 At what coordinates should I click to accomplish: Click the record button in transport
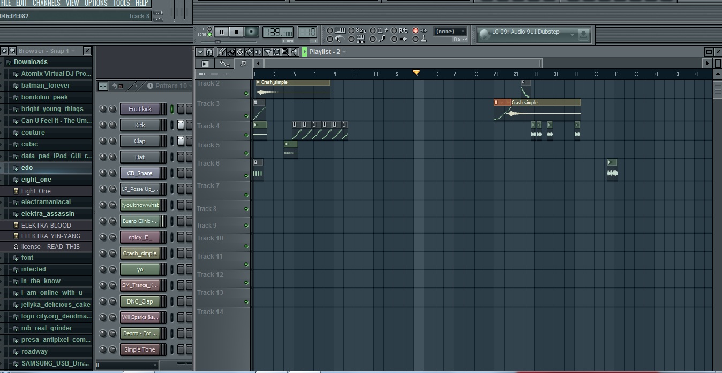(251, 32)
